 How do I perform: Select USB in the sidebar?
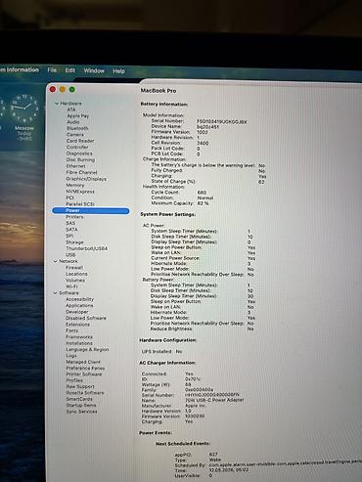coord(70,255)
